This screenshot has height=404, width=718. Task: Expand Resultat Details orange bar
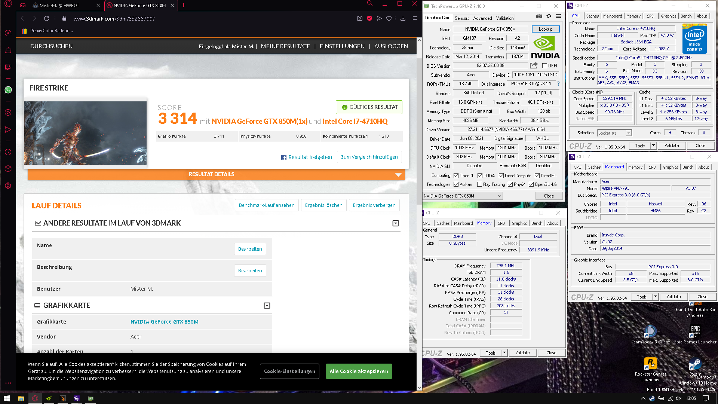pyautogui.click(x=216, y=174)
